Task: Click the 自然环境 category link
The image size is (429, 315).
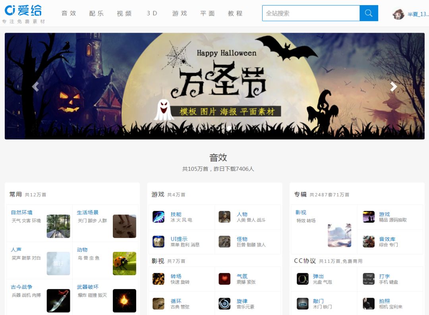Action: [21, 213]
